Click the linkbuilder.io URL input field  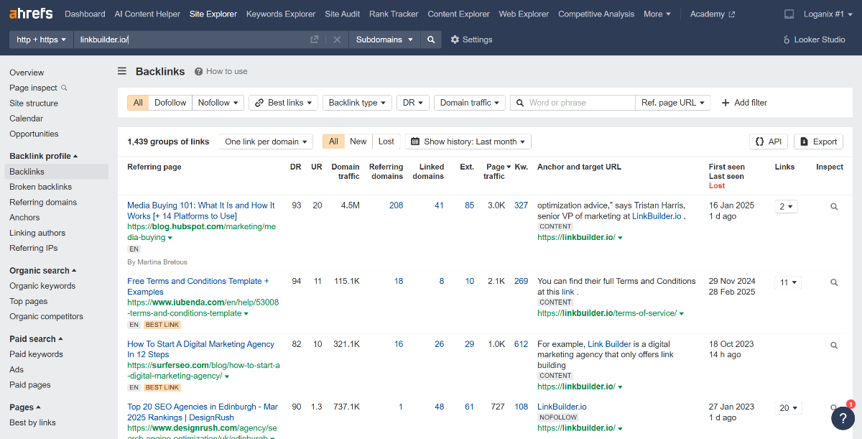point(190,40)
